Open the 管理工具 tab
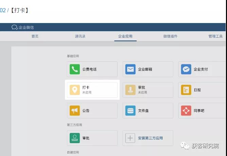 (x=215, y=36)
